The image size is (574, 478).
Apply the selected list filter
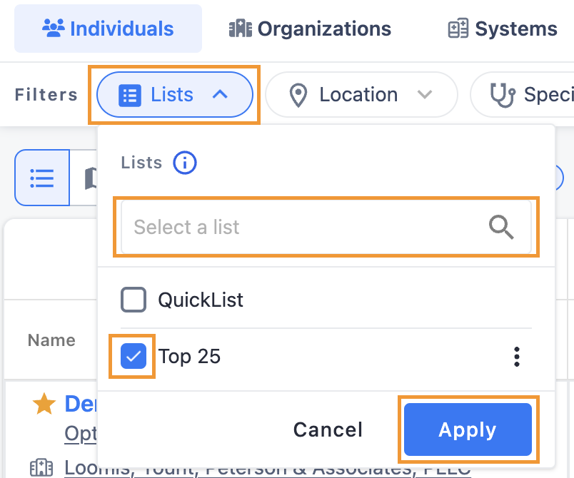[468, 429]
